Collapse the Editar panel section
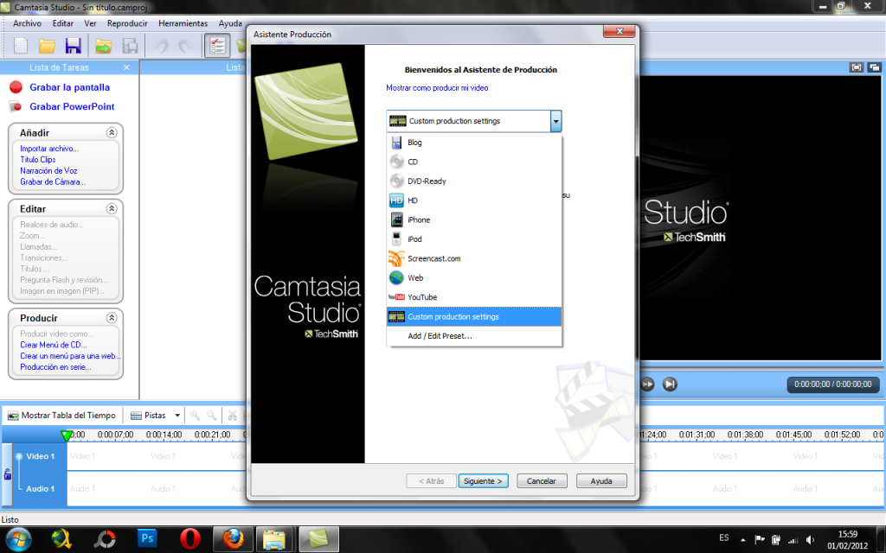Screen dimensions: 886x553 tap(112, 209)
